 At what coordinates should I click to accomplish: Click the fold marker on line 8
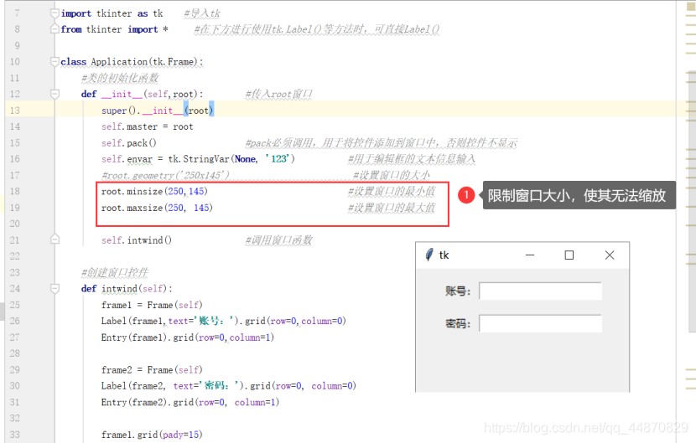(x=55, y=28)
